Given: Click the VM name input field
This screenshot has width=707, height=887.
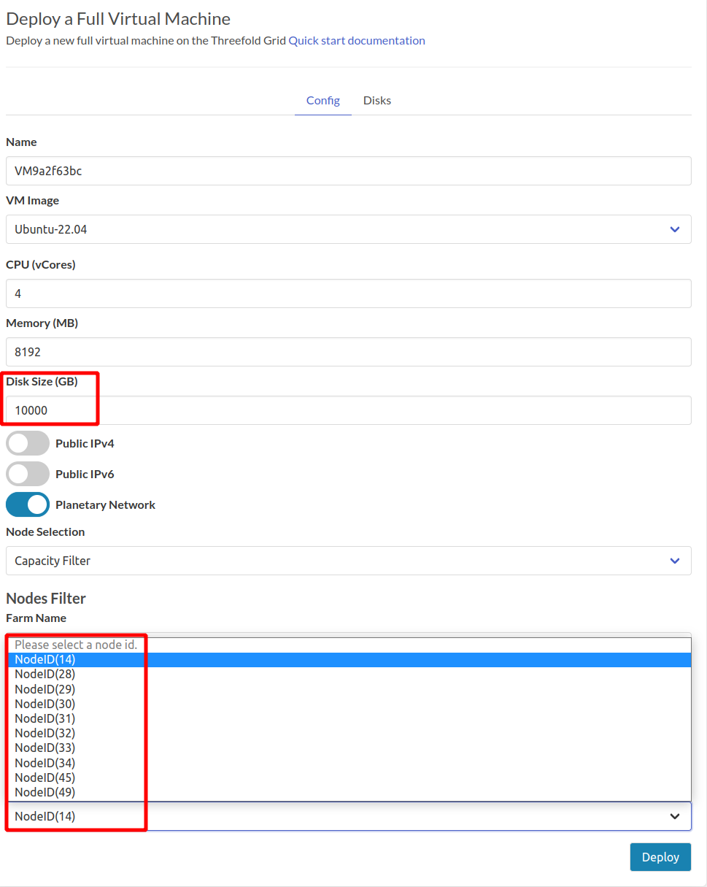Looking at the screenshot, I should tap(348, 171).
